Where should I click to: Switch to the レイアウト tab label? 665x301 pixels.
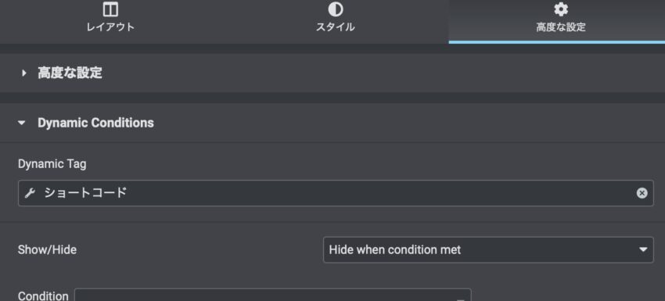click(110, 27)
